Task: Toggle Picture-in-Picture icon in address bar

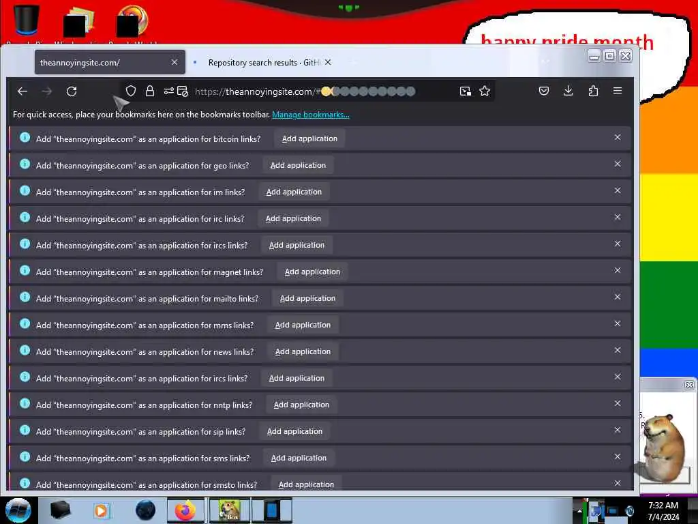Action: (465, 91)
